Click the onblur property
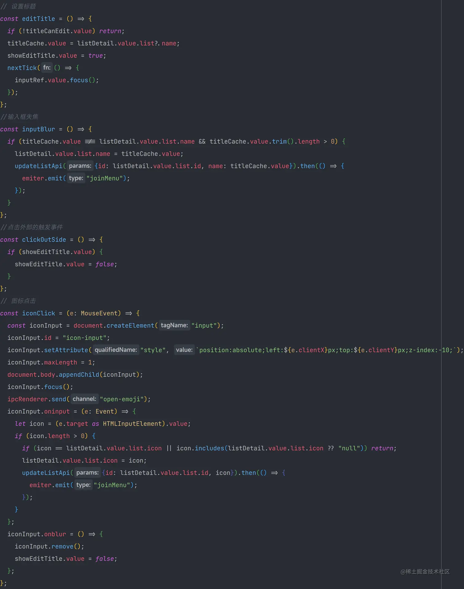Viewport: 464px width, 589px height. (x=55, y=534)
